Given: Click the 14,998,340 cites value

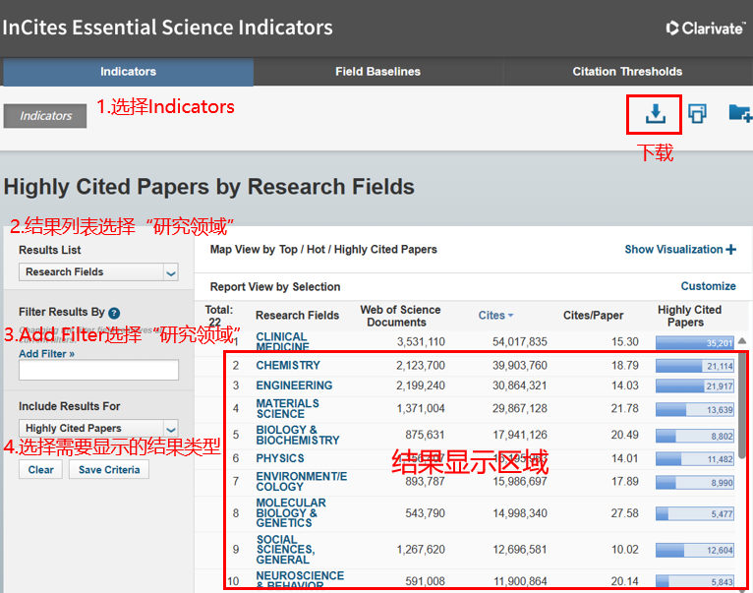Looking at the screenshot, I should pyautogui.click(x=520, y=513).
